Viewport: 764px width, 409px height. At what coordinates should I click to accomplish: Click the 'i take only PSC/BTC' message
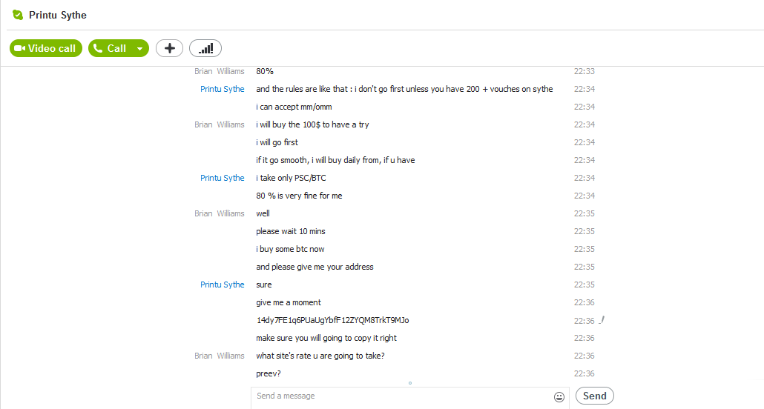coord(291,179)
